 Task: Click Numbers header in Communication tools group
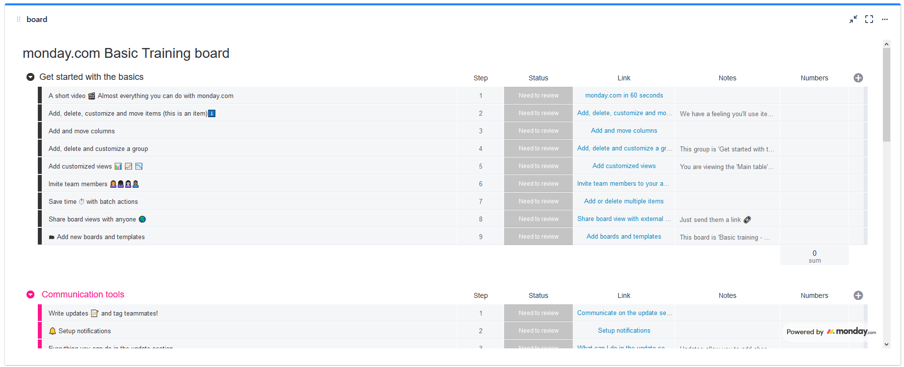click(814, 295)
